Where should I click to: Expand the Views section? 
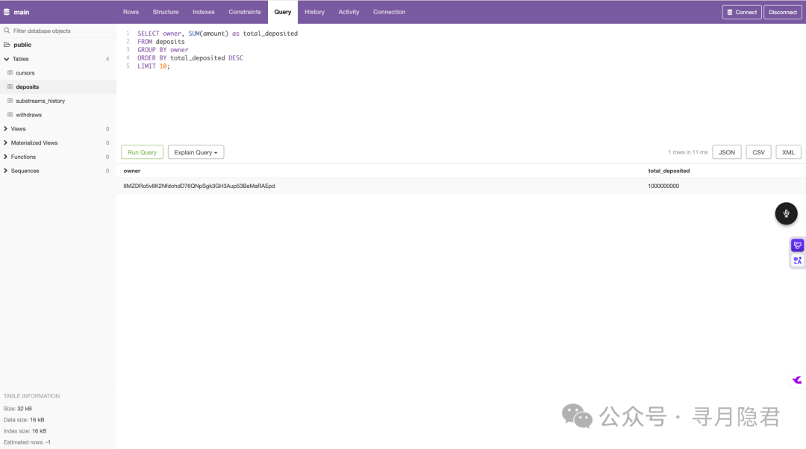coord(6,129)
